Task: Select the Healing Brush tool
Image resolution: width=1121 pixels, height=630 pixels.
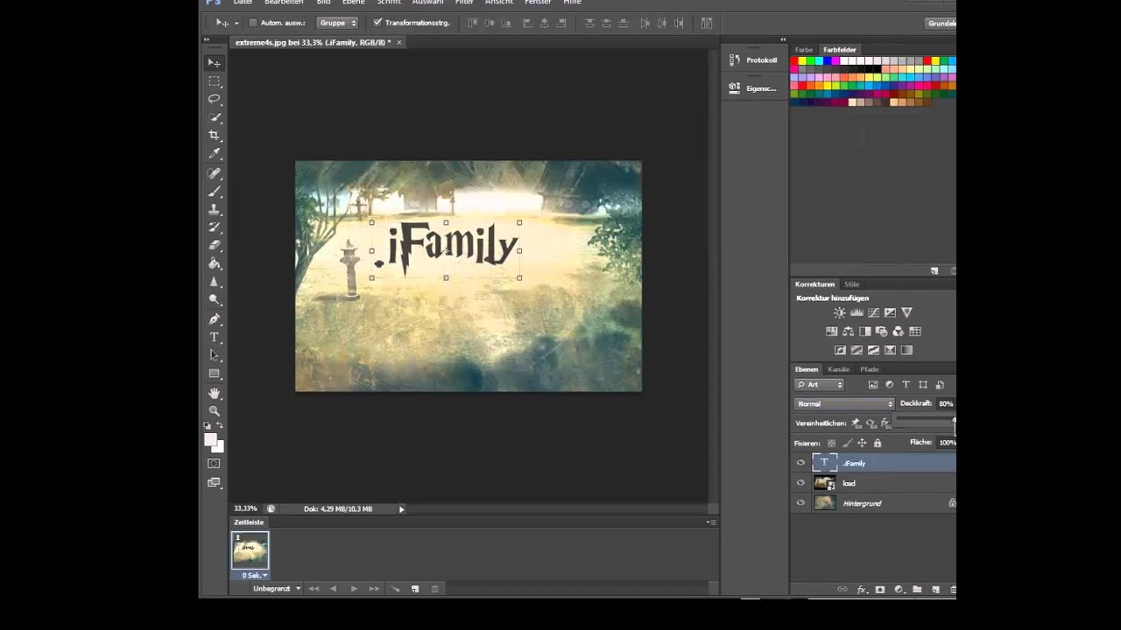Action: [215, 173]
